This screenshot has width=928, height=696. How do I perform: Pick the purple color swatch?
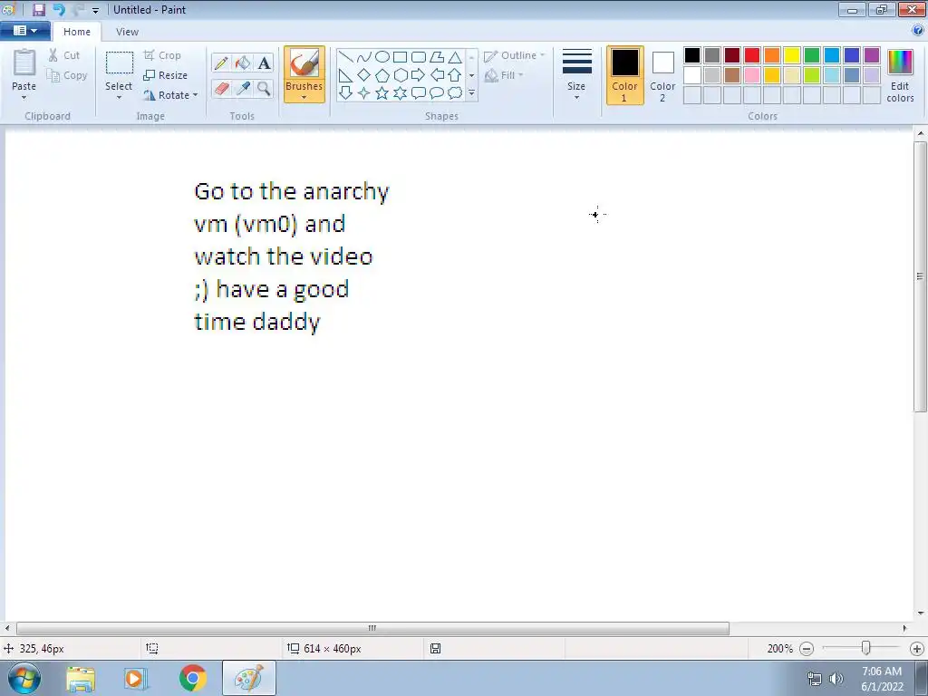click(x=872, y=55)
